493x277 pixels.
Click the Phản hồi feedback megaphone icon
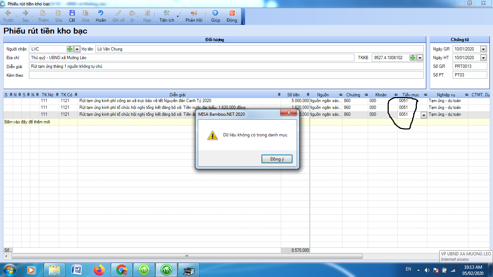[194, 13]
